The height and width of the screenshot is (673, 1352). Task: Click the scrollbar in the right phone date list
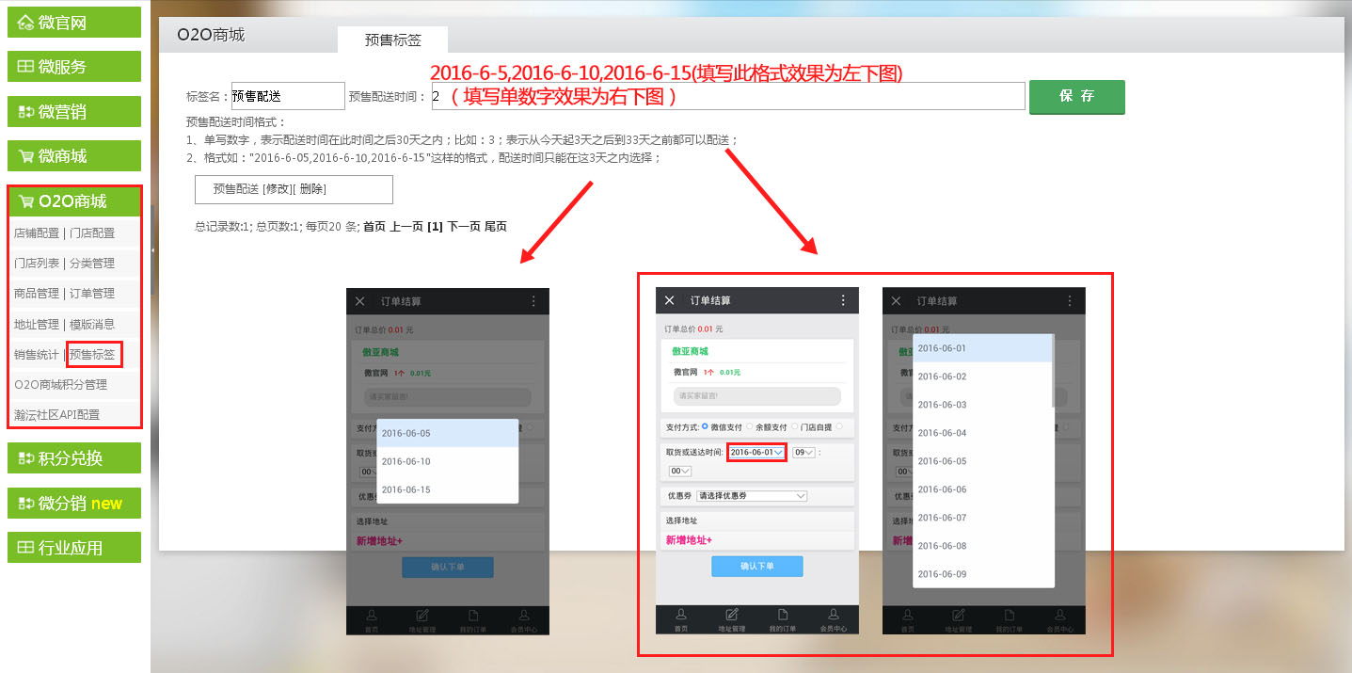click(x=1052, y=370)
